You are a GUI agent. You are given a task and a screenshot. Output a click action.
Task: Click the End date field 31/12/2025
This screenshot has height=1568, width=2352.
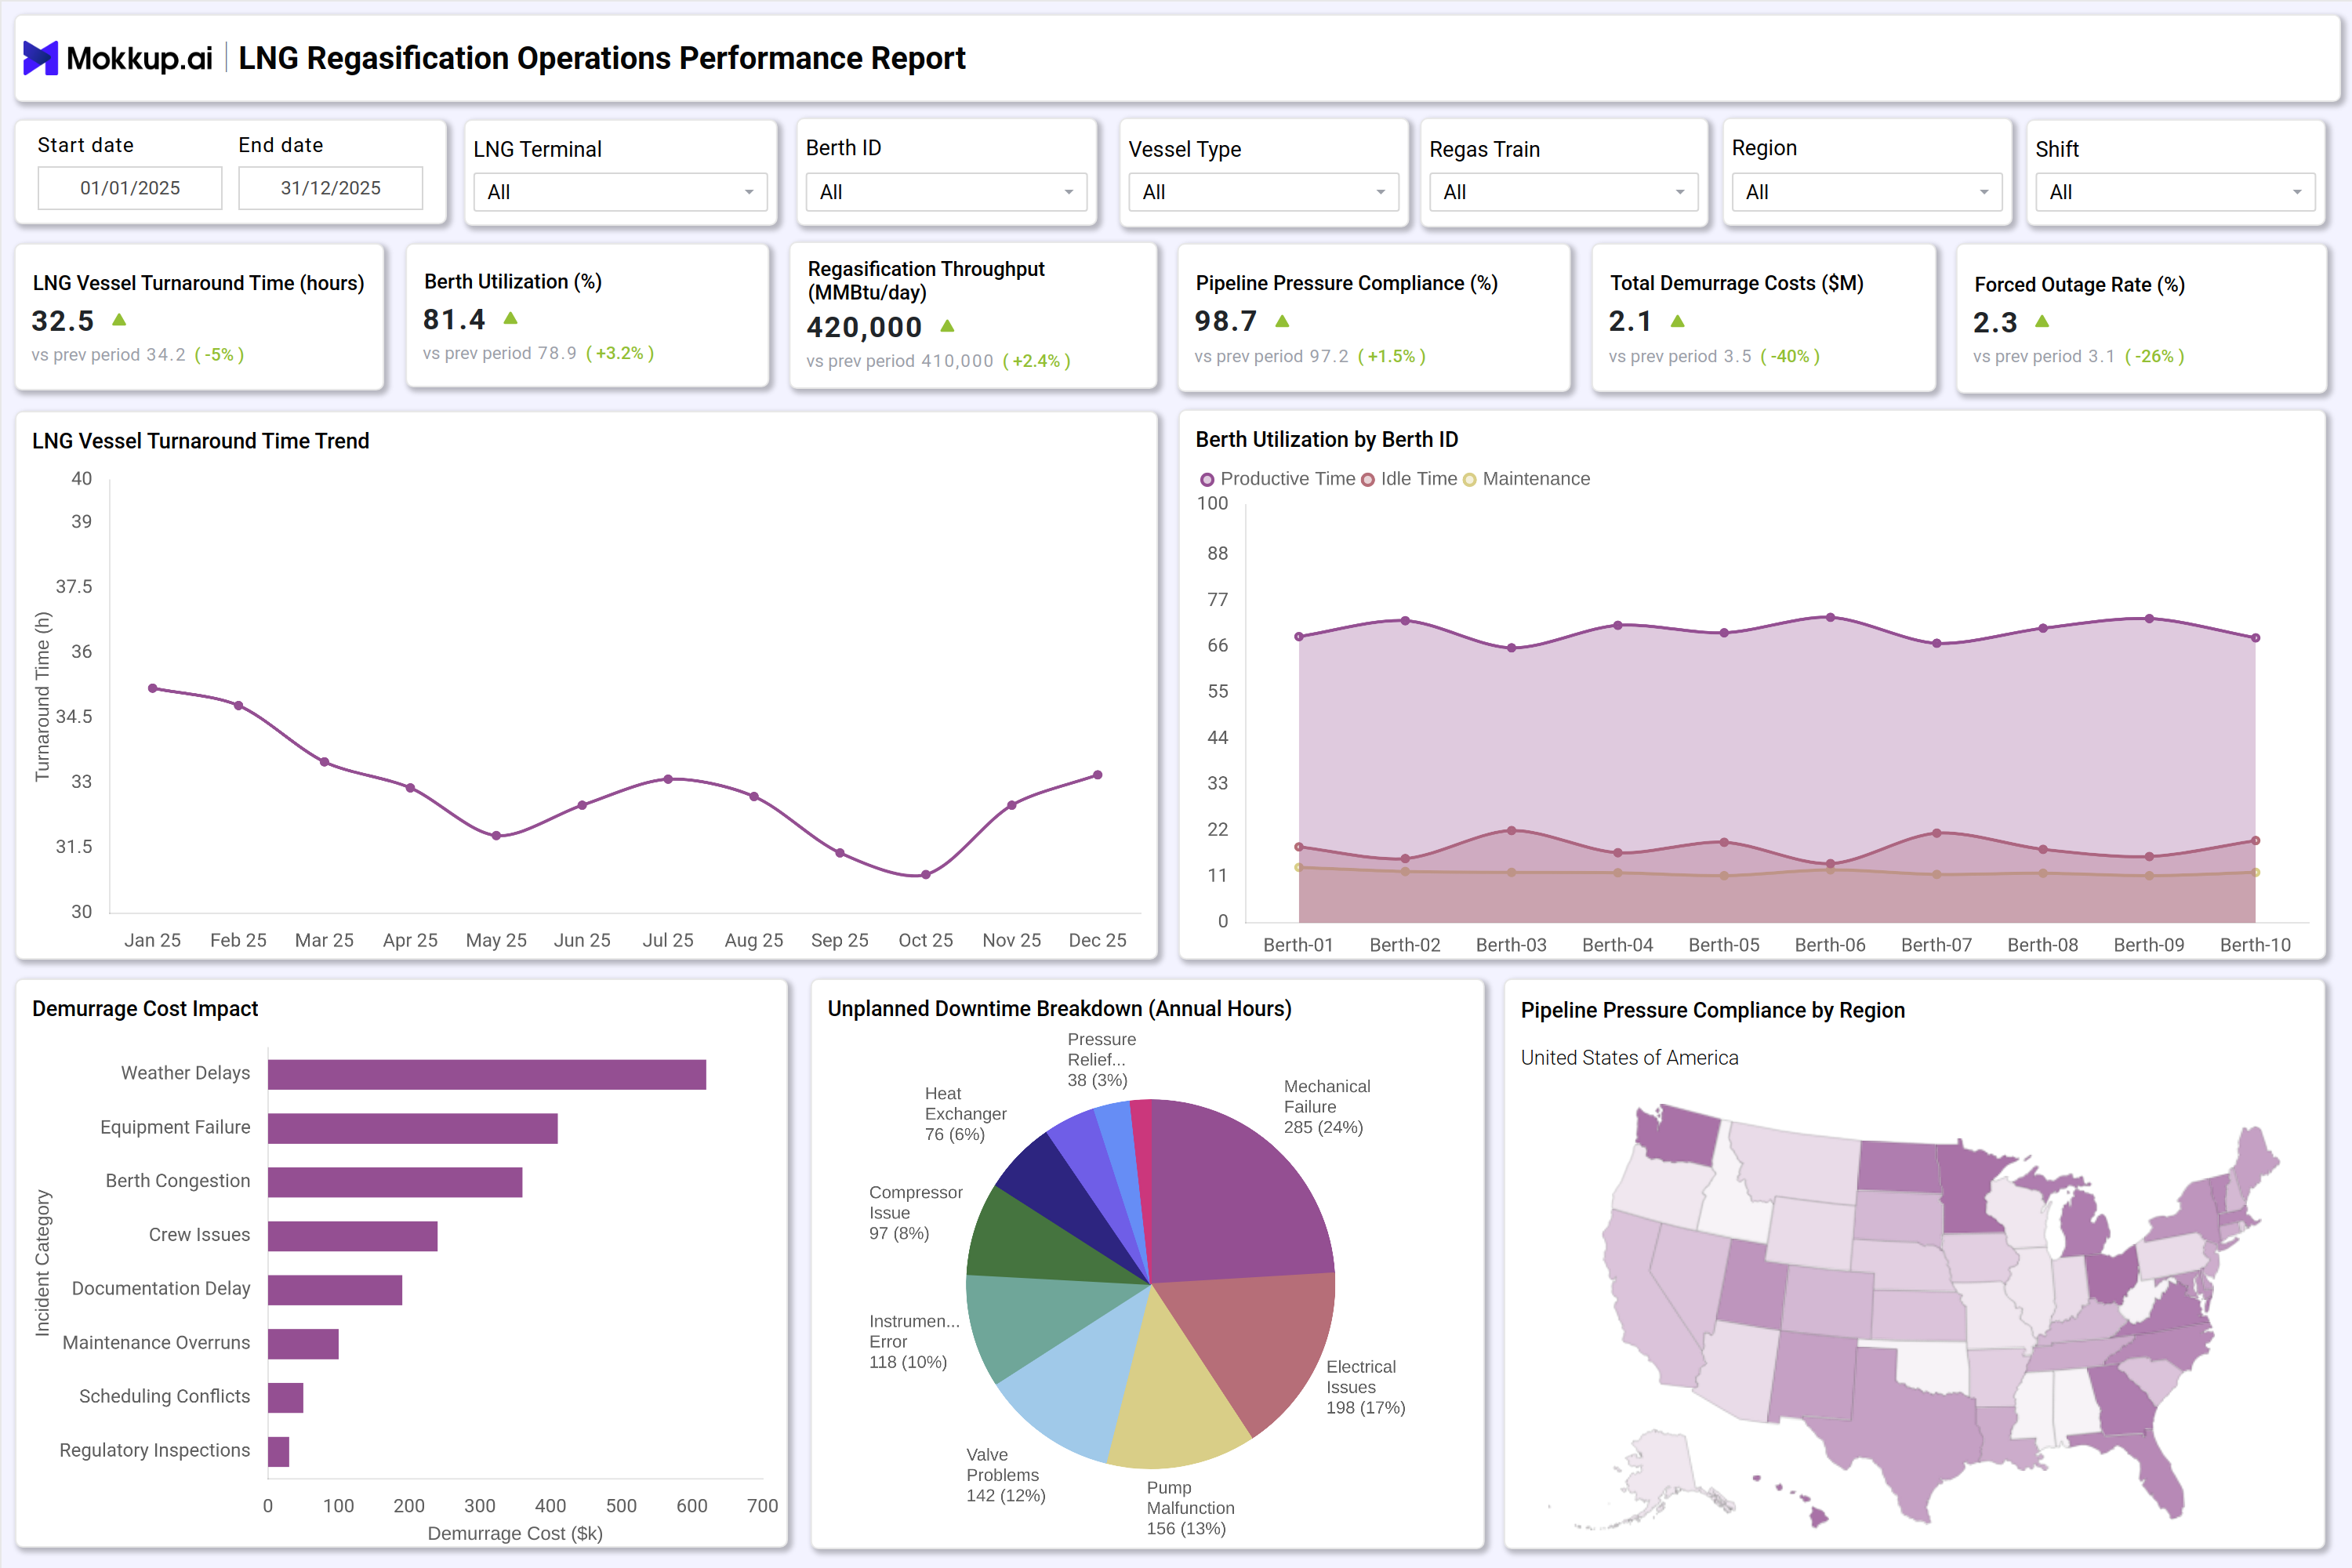coord(331,188)
